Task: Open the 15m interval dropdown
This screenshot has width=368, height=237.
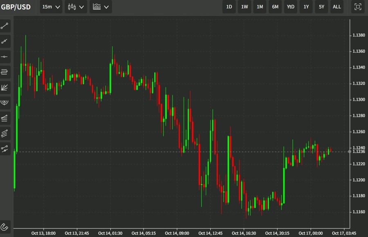Action: (x=51, y=7)
